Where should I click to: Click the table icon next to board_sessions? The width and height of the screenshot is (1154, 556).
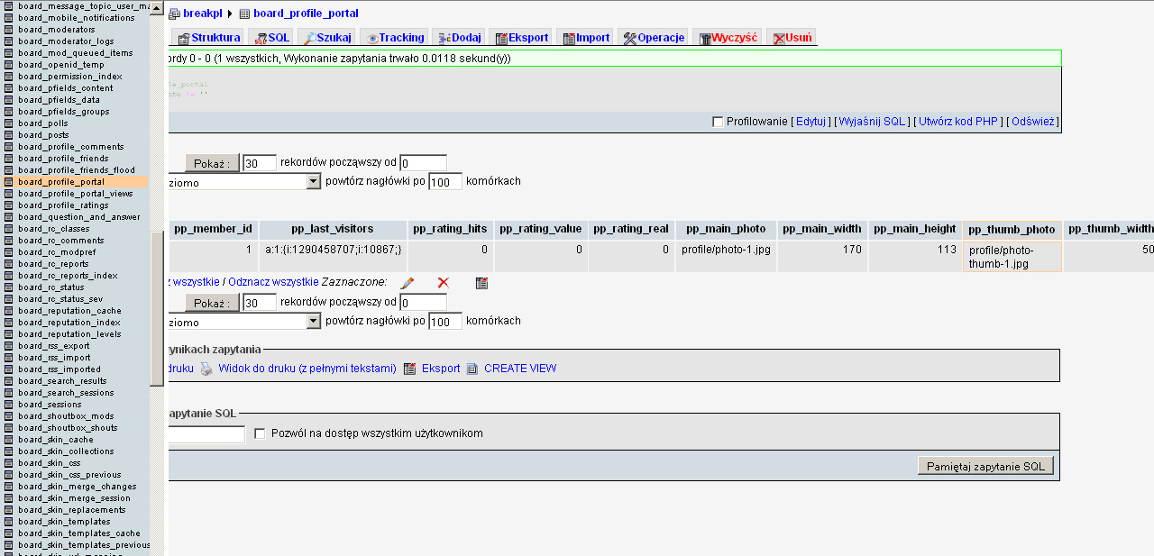click(9, 405)
